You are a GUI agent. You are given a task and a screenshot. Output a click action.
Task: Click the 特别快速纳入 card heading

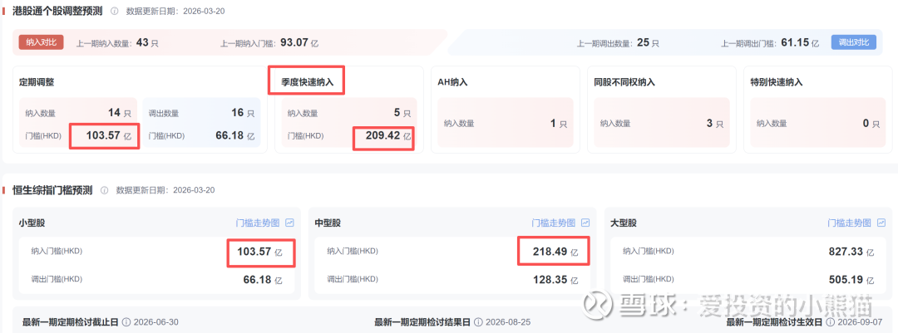pos(777,82)
